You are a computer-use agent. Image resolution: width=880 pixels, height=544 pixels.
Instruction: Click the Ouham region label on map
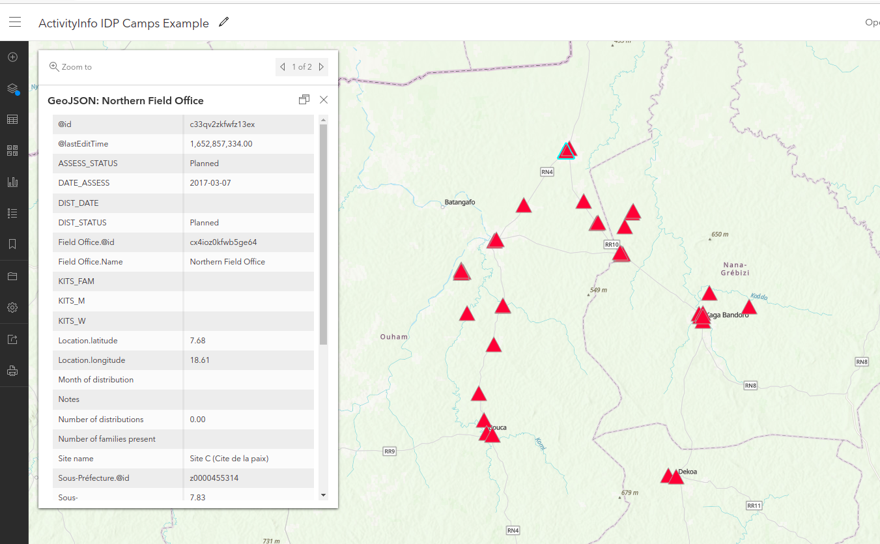[x=394, y=337]
